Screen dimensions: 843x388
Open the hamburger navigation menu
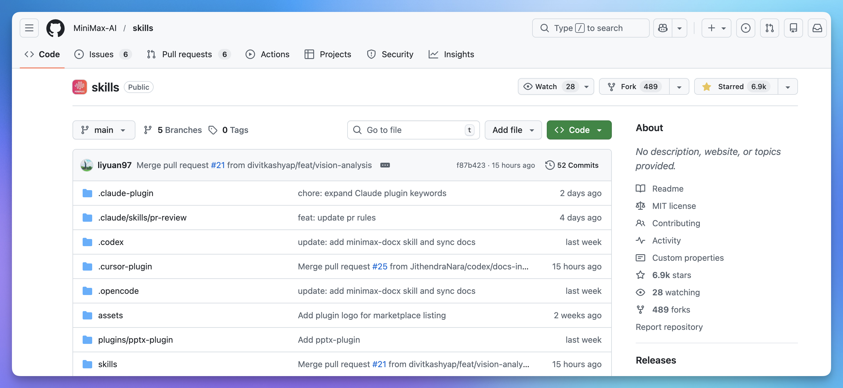click(29, 28)
